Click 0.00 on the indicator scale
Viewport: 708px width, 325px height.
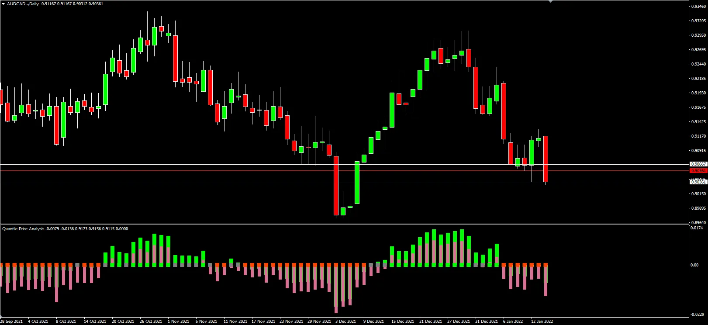(x=695, y=265)
